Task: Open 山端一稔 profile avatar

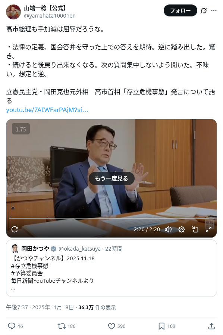Action: click(x=13, y=12)
